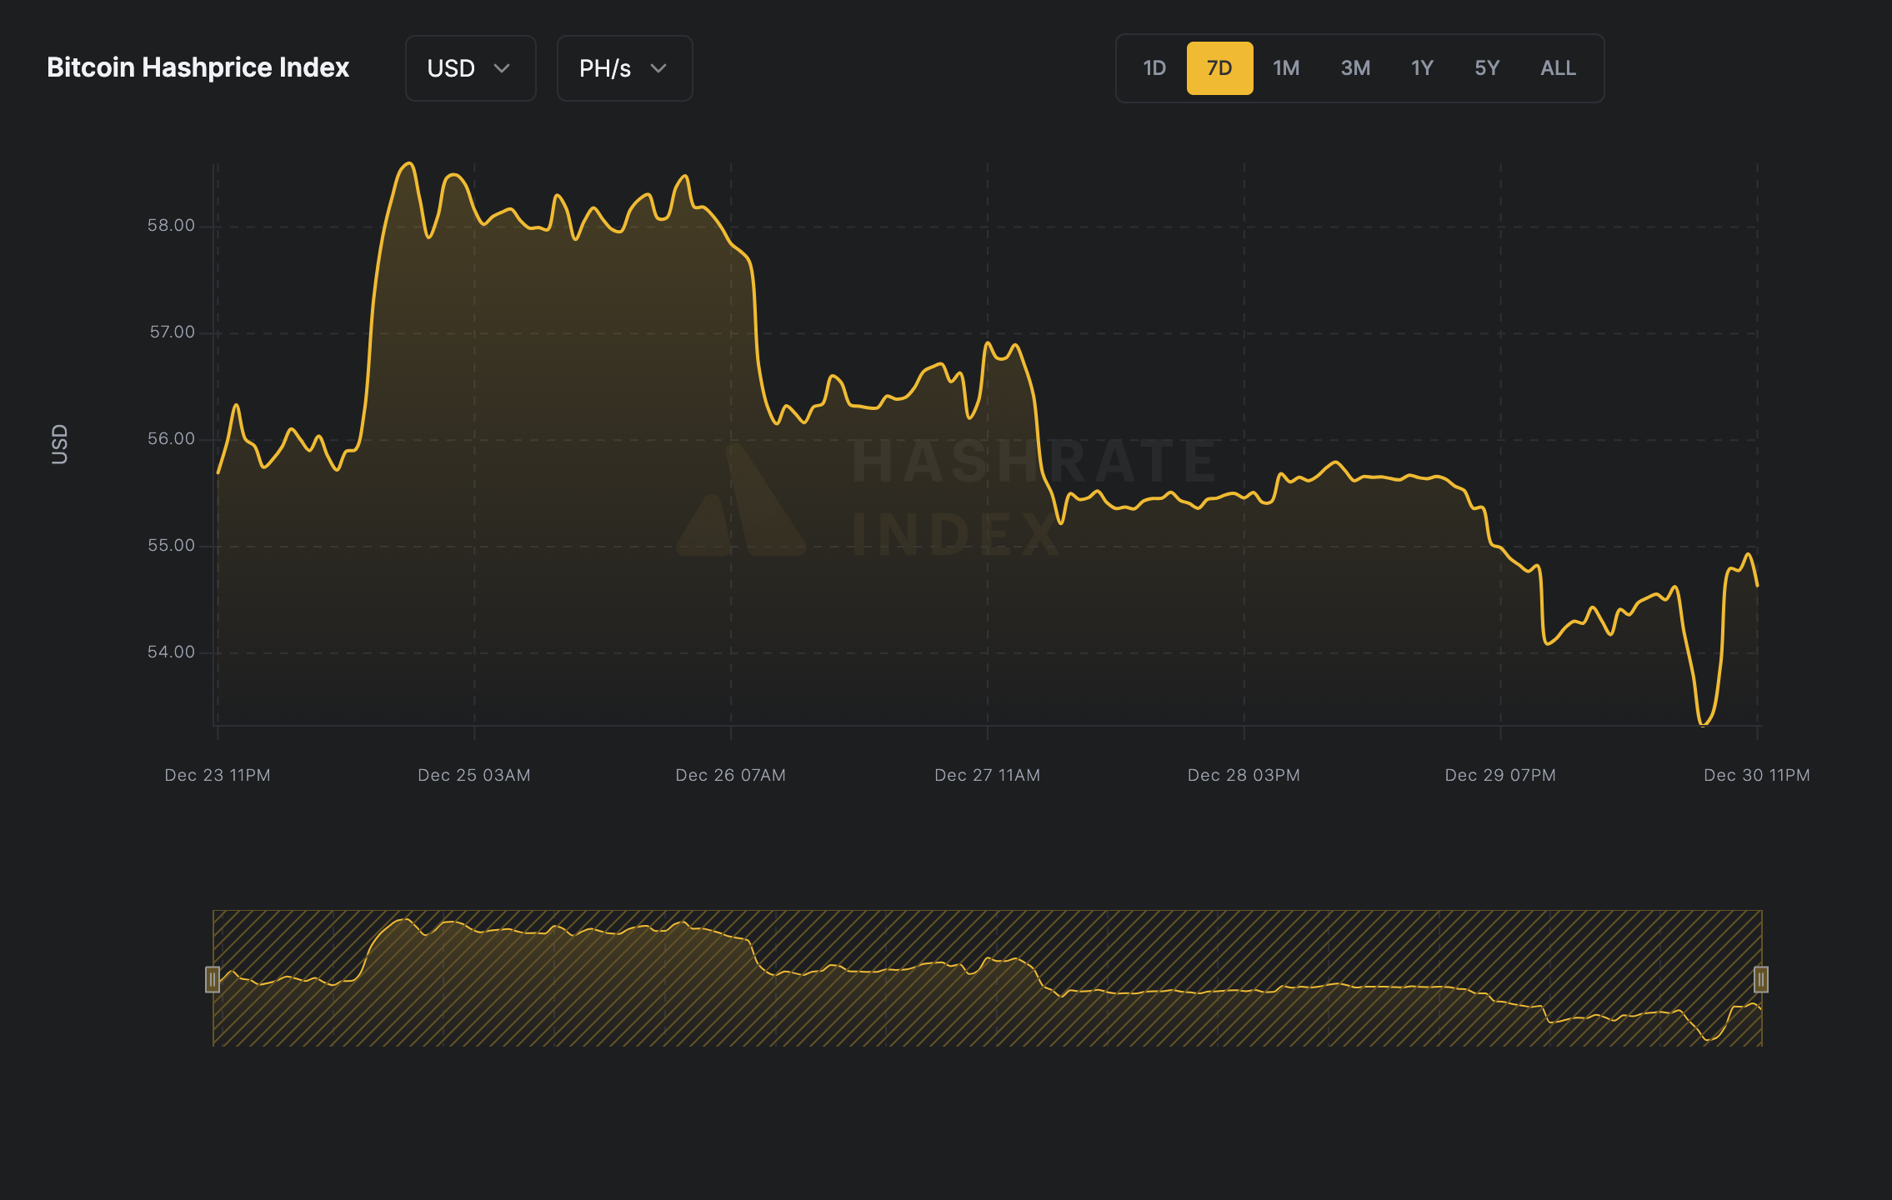
Task: Click the chevron arrow beside USD
Action: click(x=502, y=68)
